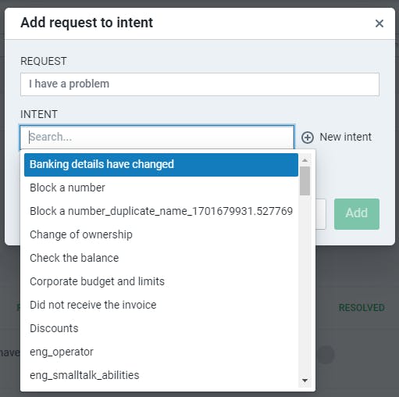Select the eng_operator intent
Viewport: 399px width, 397px height.
161,352
